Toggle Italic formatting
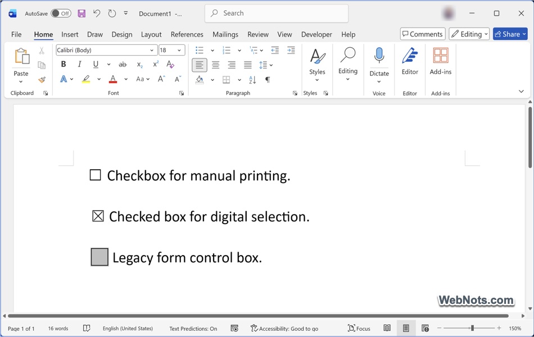 coord(79,65)
